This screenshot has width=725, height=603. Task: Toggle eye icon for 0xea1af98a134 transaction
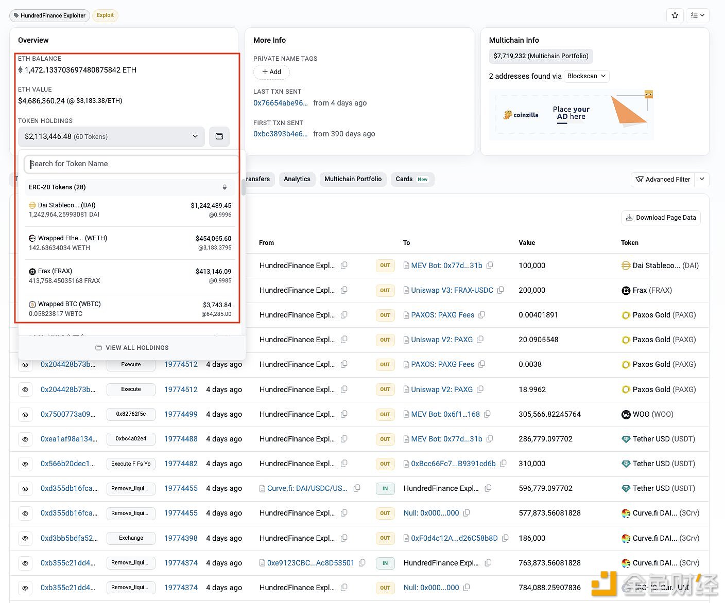pos(25,439)
